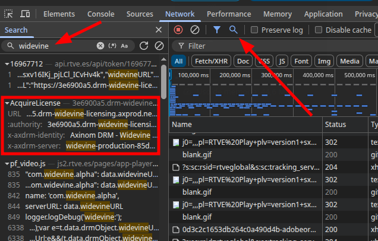Image resolution: width=378 pixels, height=241 pixels.
Task: Toggle match case in search
Action: point(125,46)
